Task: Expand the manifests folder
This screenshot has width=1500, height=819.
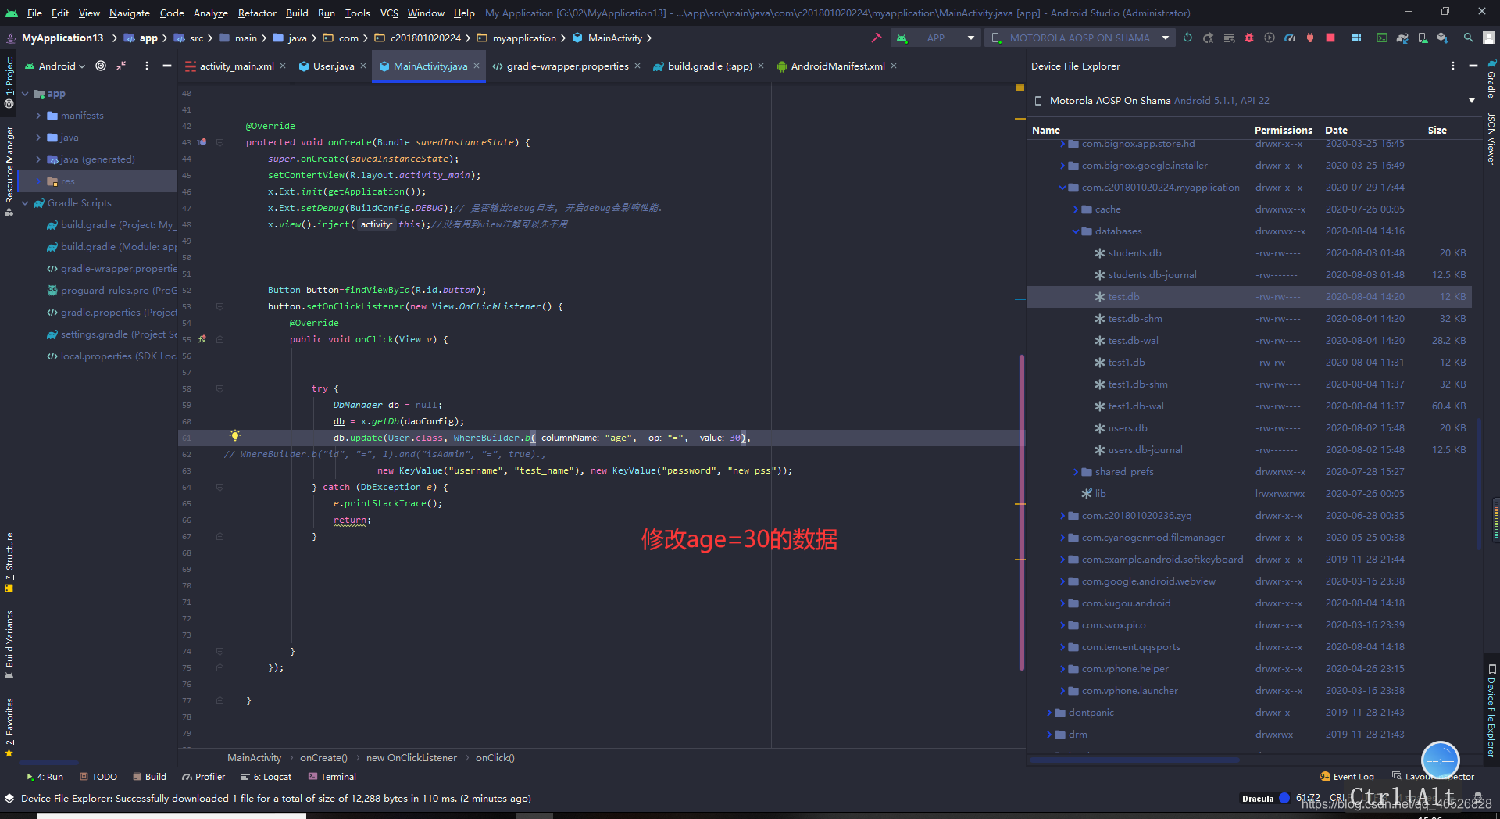Action: 38,116
